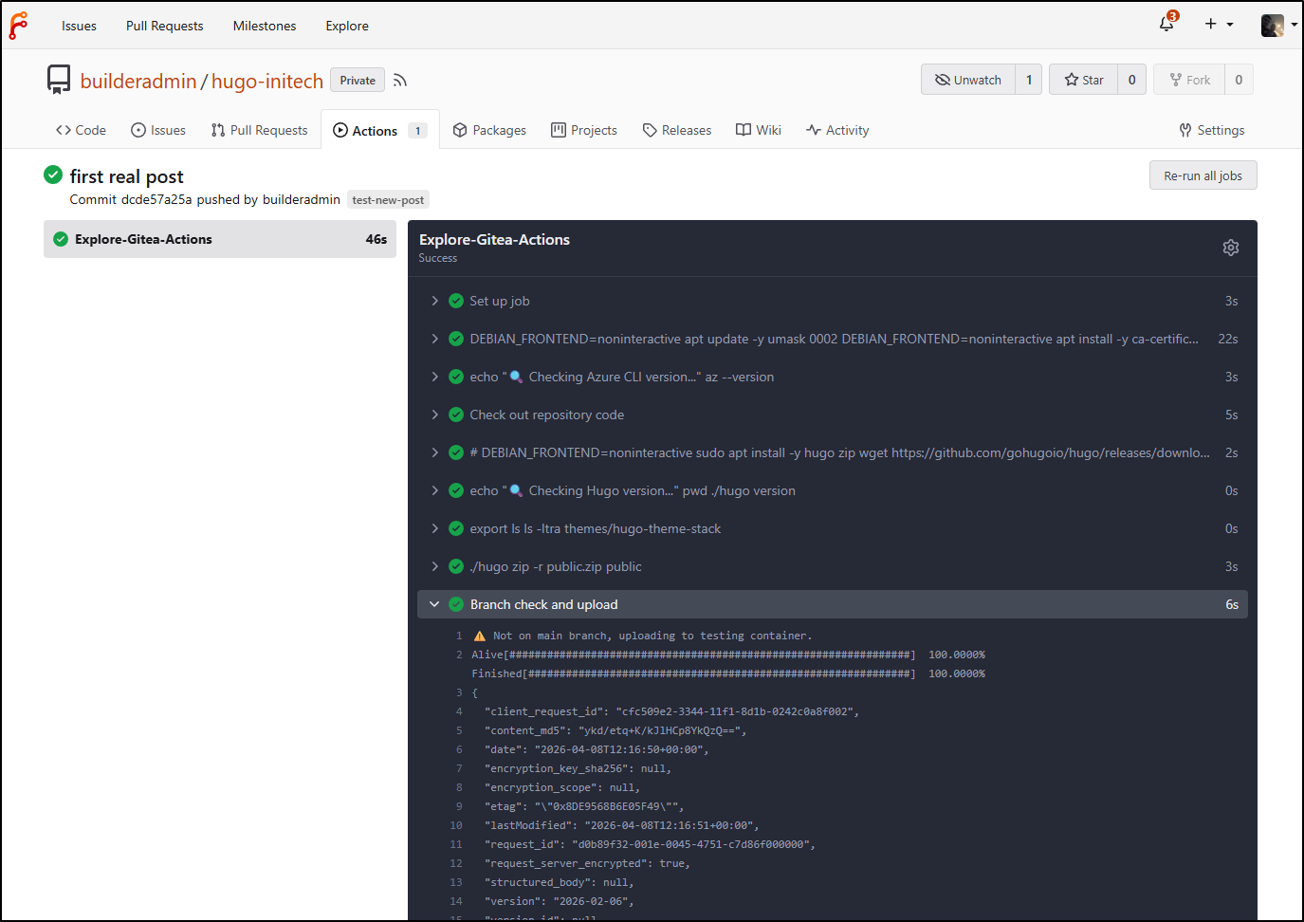Click the green success icon beside first real post
1304x922 pixels.
tap(53, 175)
